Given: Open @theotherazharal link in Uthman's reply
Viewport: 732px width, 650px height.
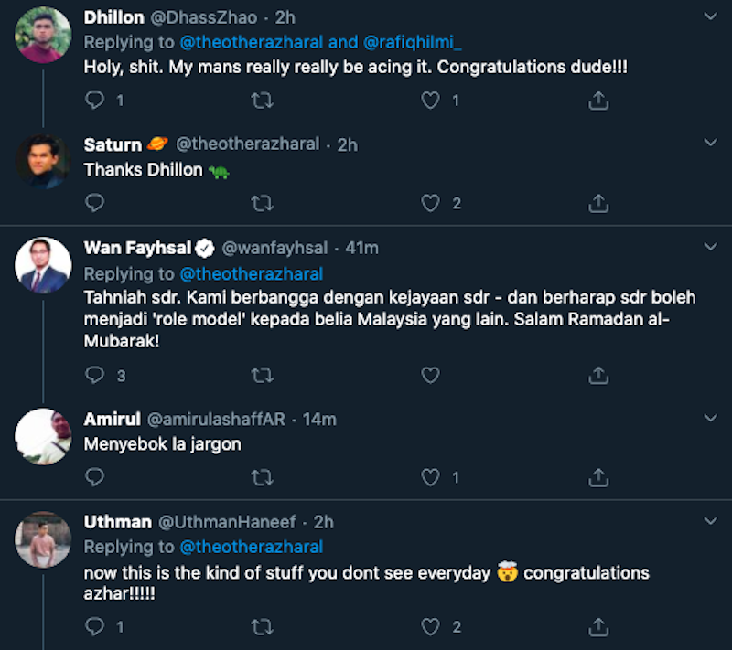Looking at the screenshot, I should coord(251,547).
